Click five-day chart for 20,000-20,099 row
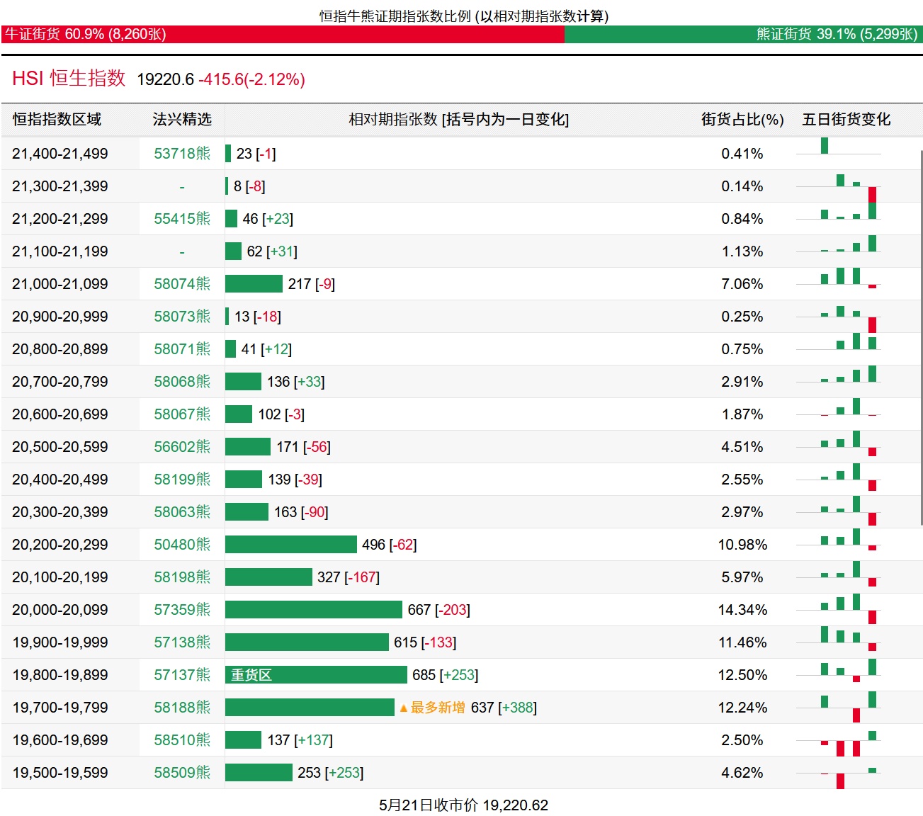 click(838, 609)
